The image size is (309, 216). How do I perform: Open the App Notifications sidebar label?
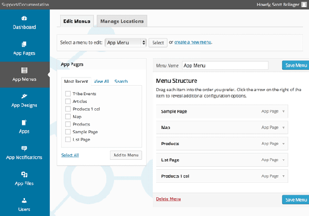tap(24, 157)
